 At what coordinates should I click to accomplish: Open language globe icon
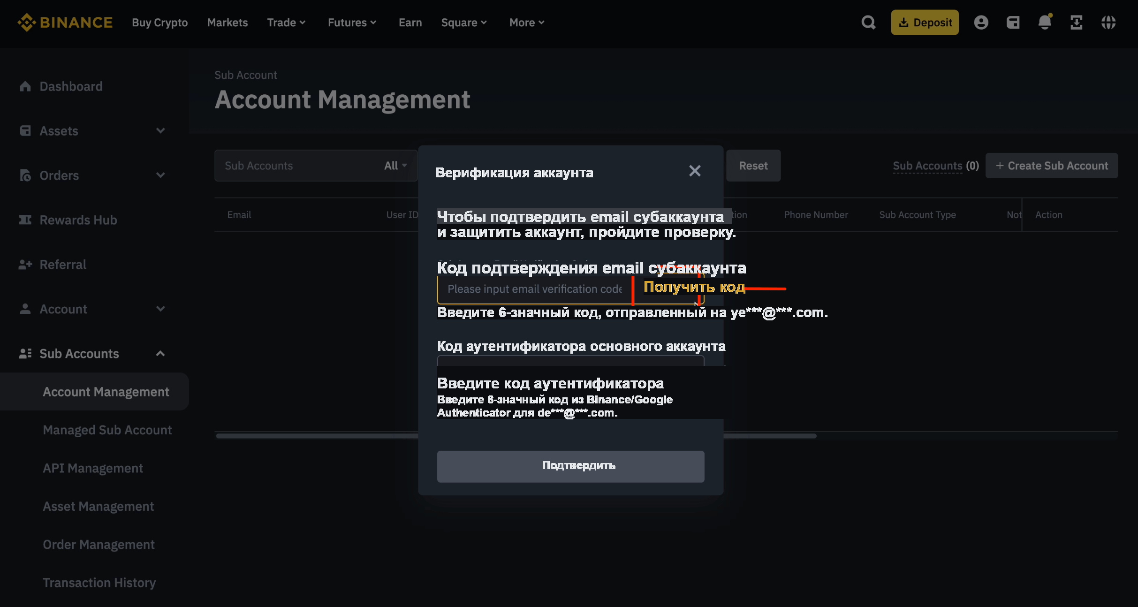point(1108,23)
